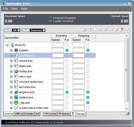Viewport: 134px width, 127px height.
Task: Click the outgoing speed field for vmware-authd.exe
Action: (79, 82)
